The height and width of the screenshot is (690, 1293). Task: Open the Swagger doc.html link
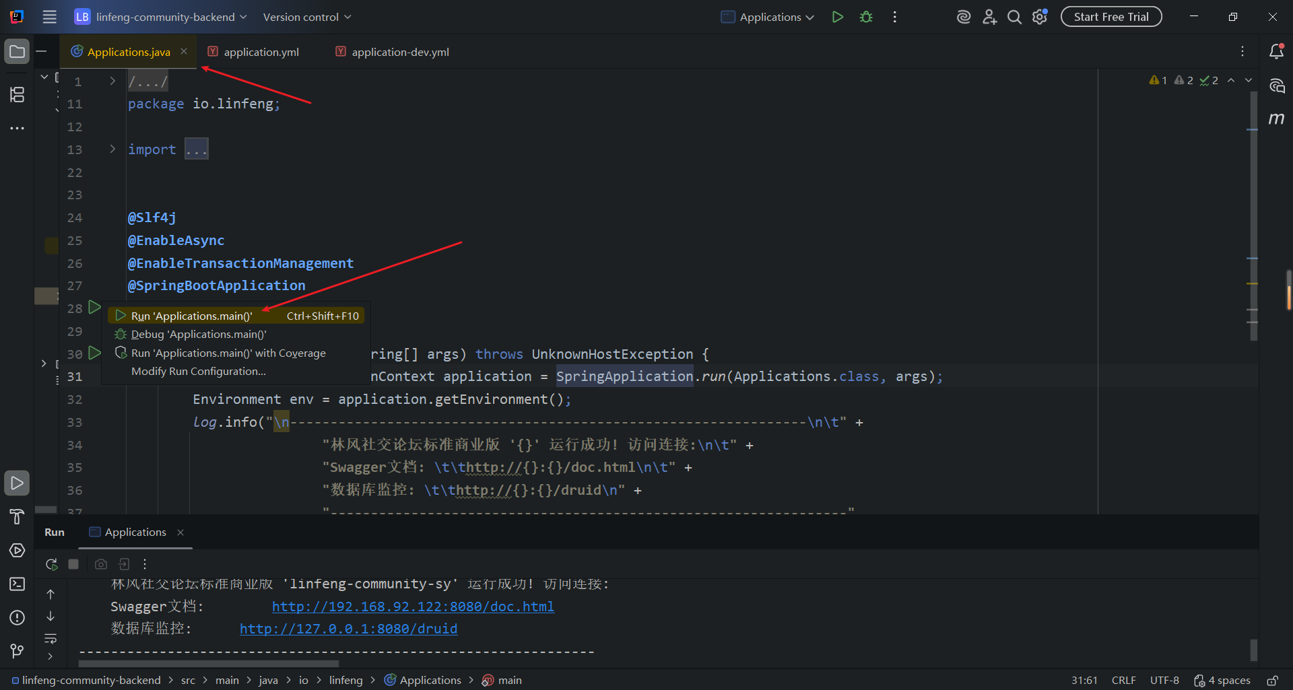413,607
